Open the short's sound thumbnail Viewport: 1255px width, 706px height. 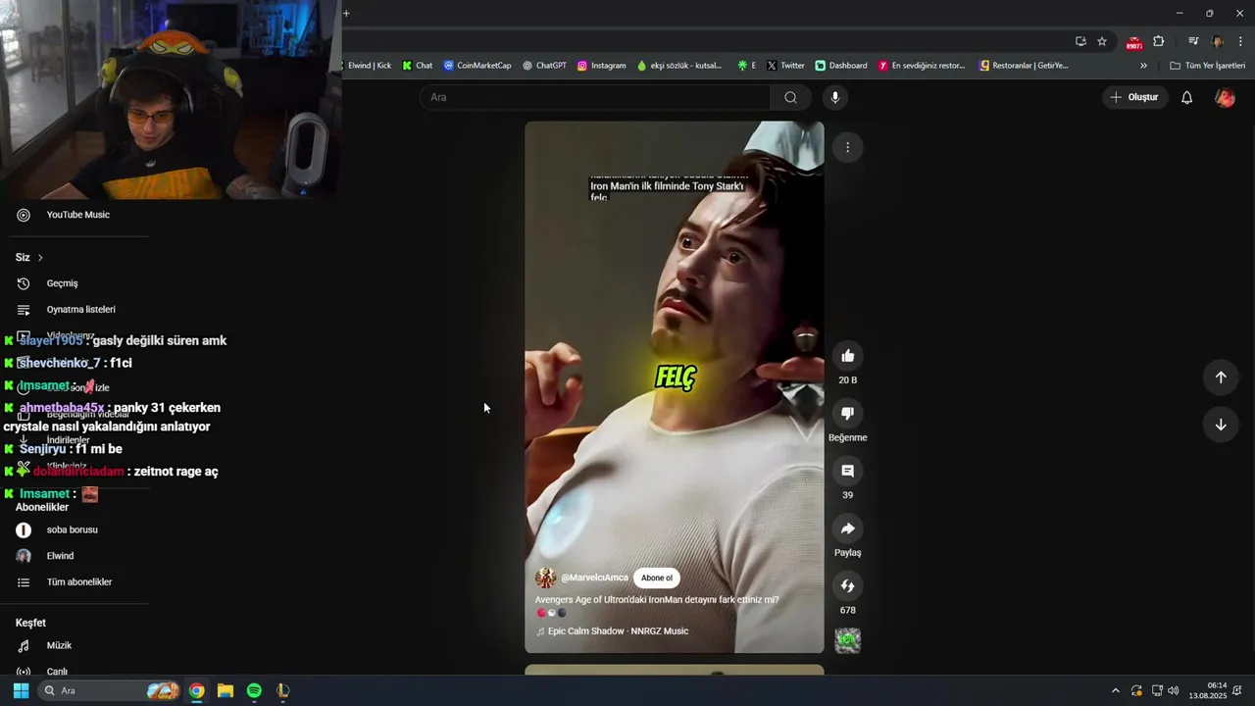pos(847,640)
